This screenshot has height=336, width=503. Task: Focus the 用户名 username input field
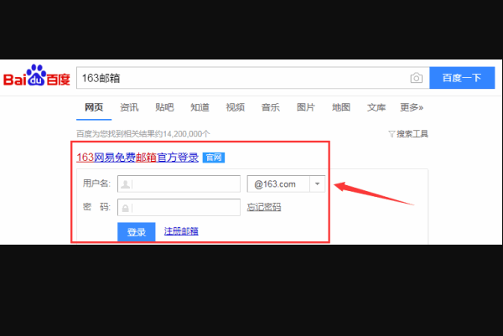184,184
